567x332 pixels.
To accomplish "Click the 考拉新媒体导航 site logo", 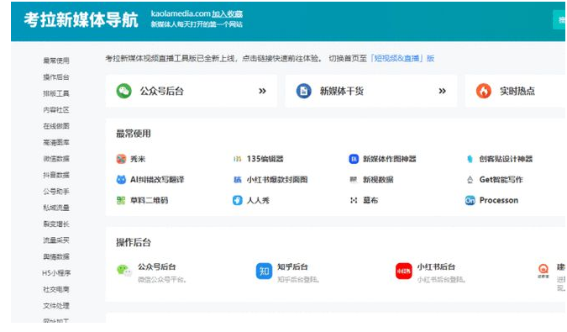I will (x=81, y=19).
